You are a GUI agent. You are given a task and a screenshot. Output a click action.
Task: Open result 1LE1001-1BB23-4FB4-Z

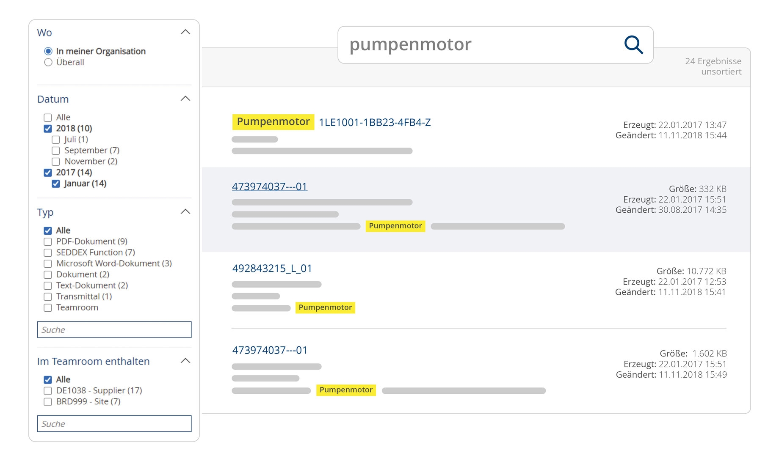tap(374, 123)
